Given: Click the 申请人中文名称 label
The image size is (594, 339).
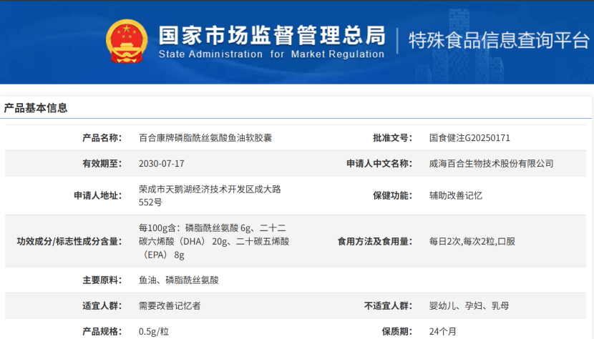Looking at the screenshot, I should coord(379,164).
